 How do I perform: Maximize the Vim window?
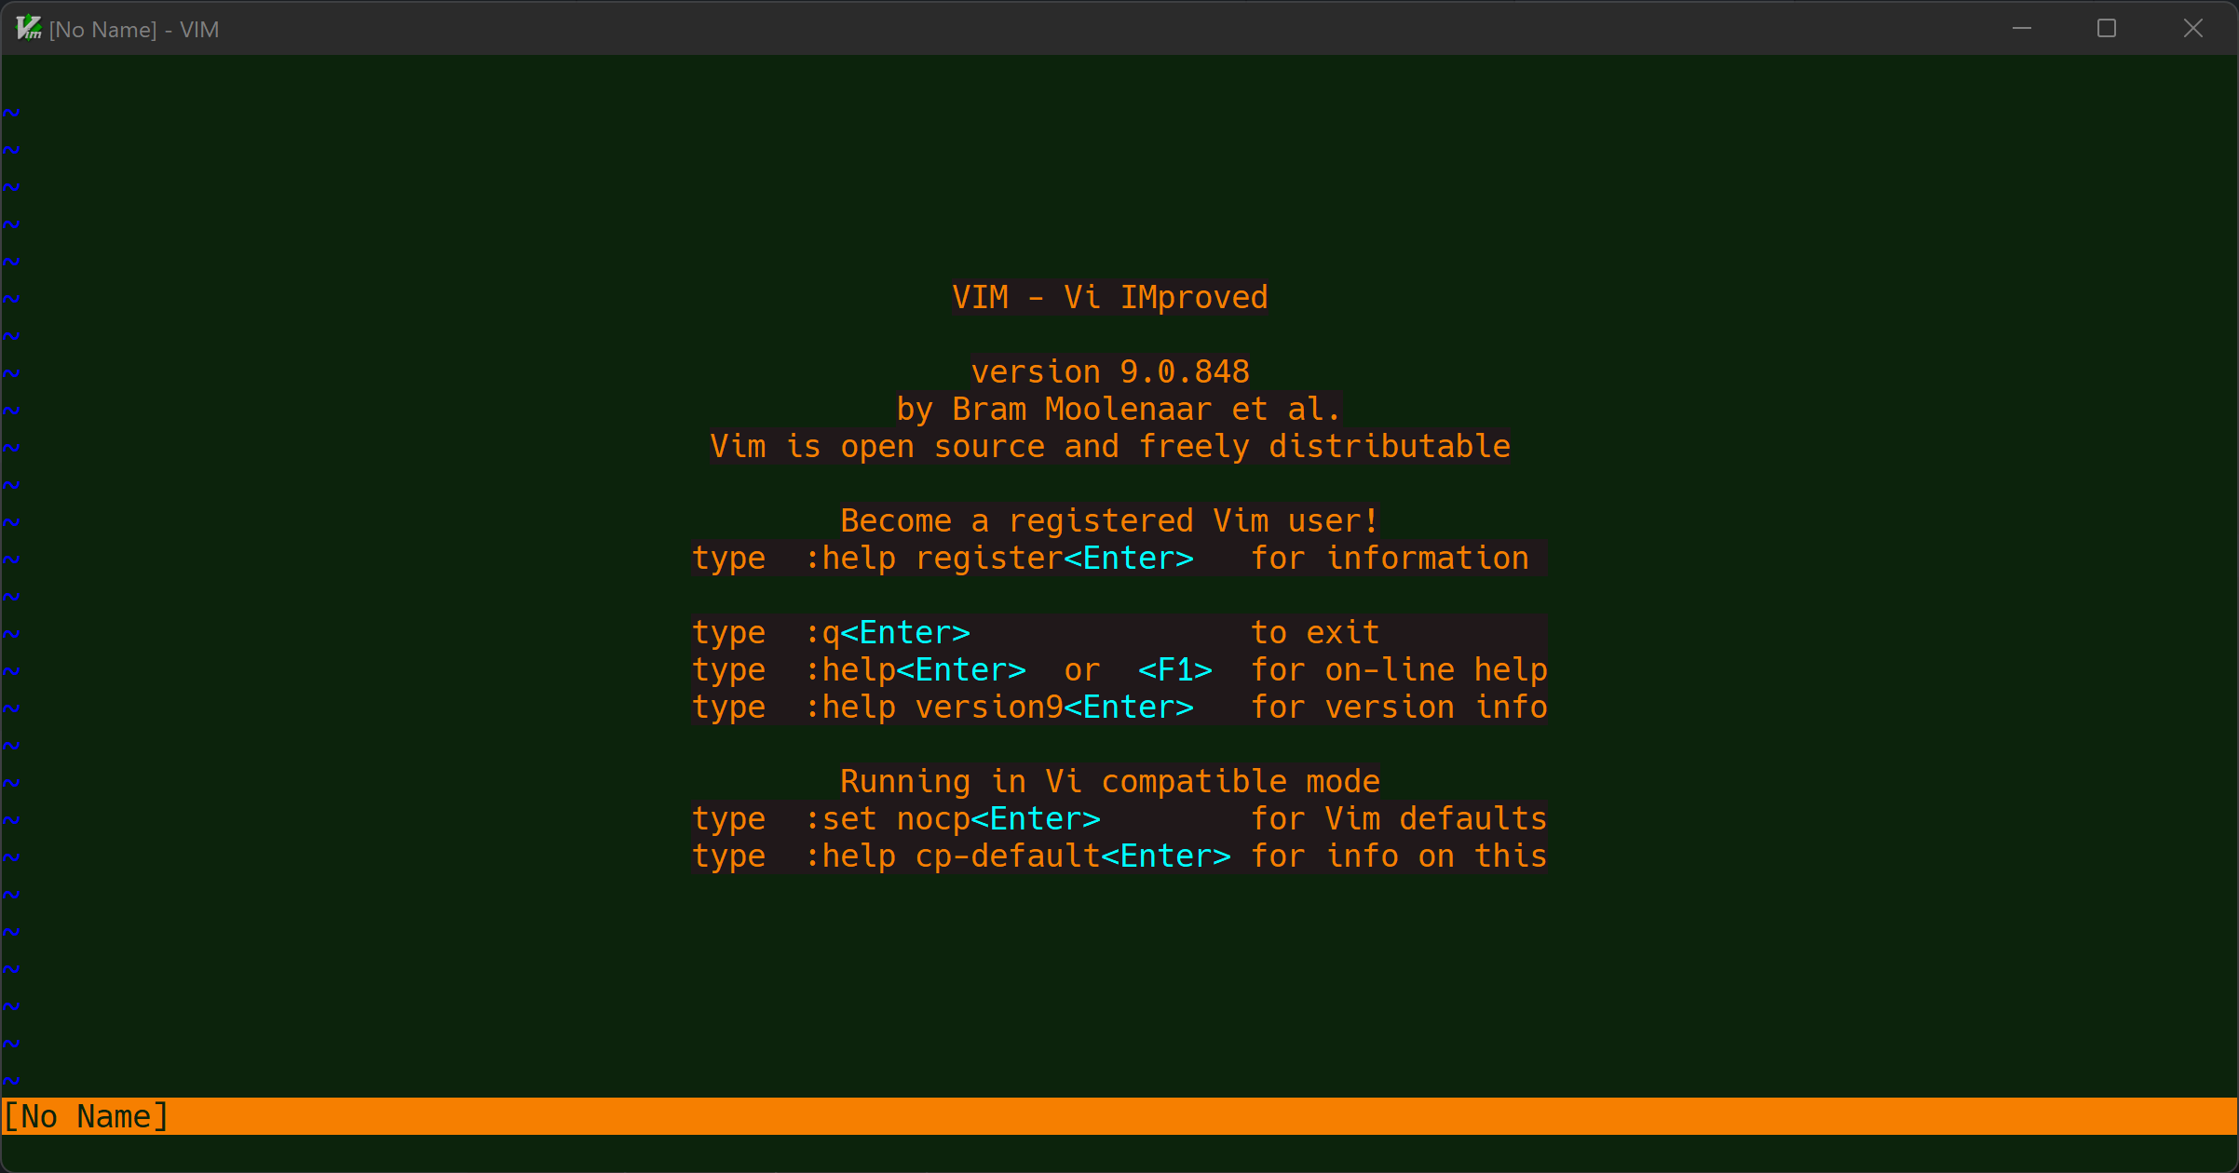2106,28
